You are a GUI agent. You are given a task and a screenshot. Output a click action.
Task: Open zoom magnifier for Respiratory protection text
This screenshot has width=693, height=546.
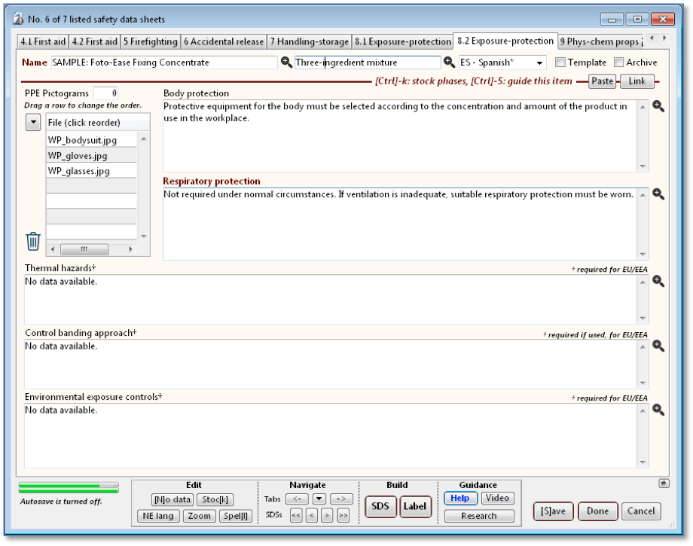[658, 194]
